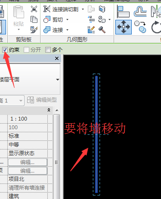Click the split face icon

(x=102, y=9)
